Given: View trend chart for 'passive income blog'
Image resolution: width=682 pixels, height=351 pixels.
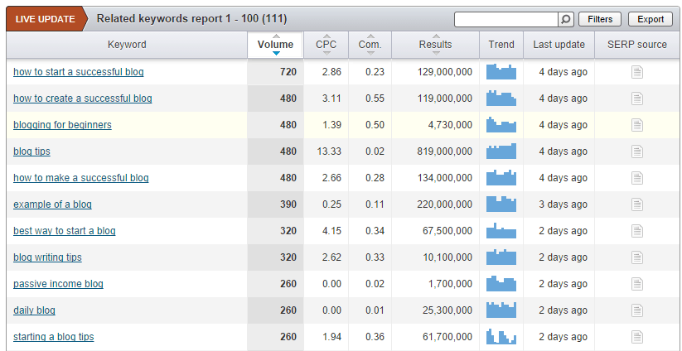Looking at the screenshot, I should (501, 284).
